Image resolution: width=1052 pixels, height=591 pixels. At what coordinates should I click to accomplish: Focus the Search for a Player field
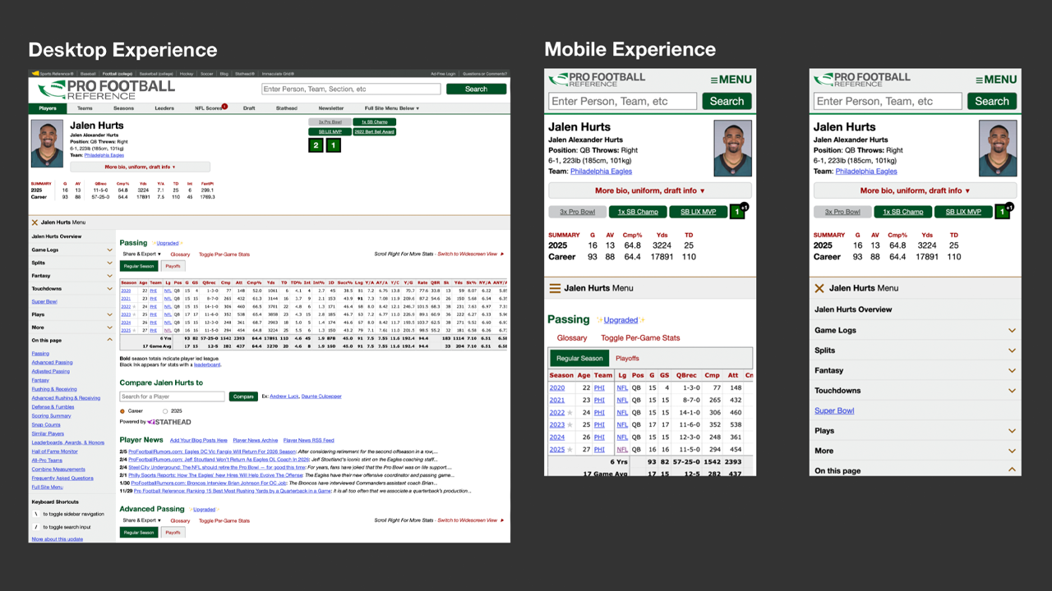(x=172, y=396)
